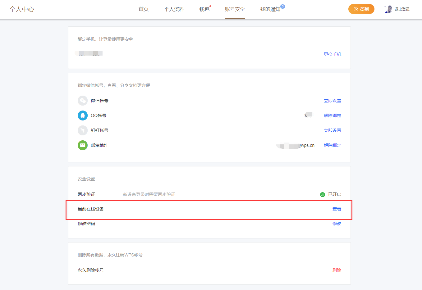Click the 微信帐号 label
The image size is (422, 290).
(x=99, y=101)
